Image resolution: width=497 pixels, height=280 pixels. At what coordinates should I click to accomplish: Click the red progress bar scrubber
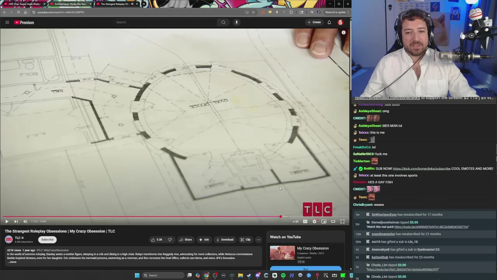coord(280,217)
